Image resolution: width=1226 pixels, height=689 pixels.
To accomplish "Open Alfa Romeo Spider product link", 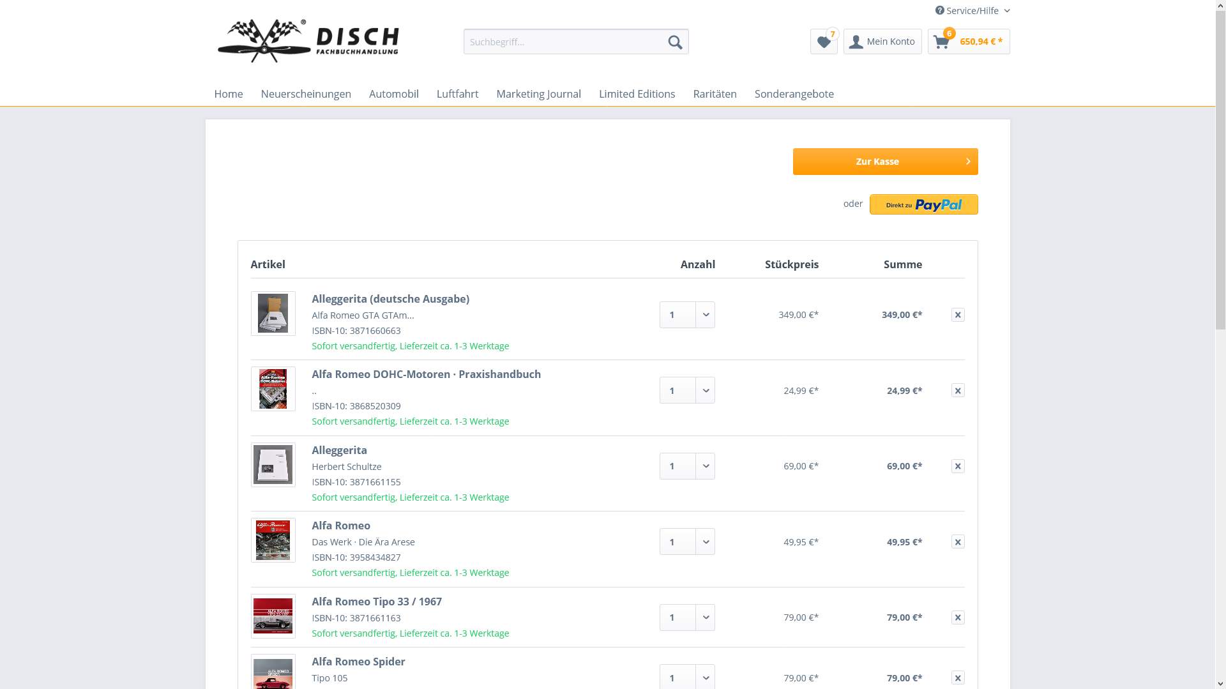I will 358,662.
